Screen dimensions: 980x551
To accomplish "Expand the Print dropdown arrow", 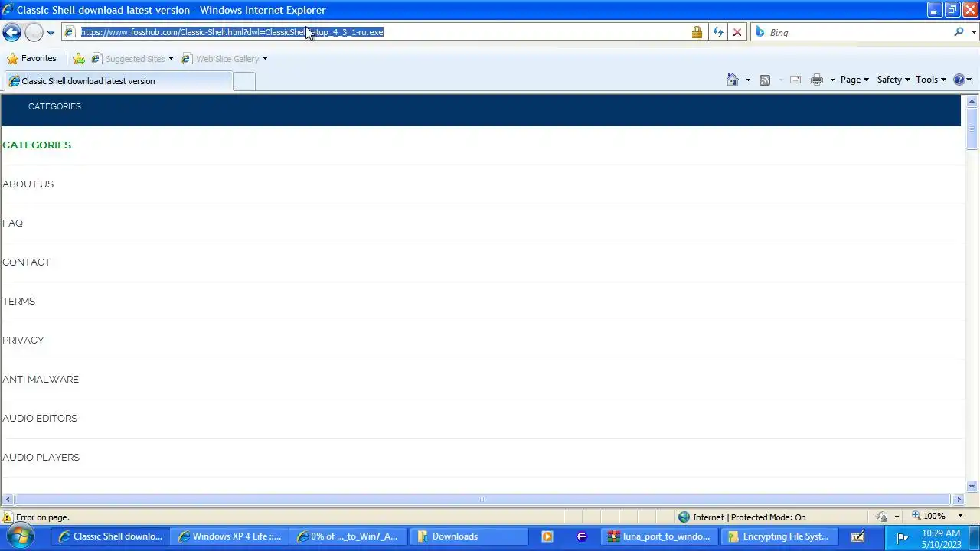I will pyautogui.click(x=832, y=80).
